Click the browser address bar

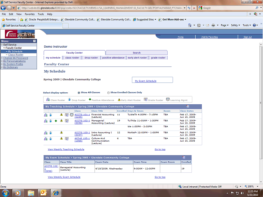pos(102,8)
